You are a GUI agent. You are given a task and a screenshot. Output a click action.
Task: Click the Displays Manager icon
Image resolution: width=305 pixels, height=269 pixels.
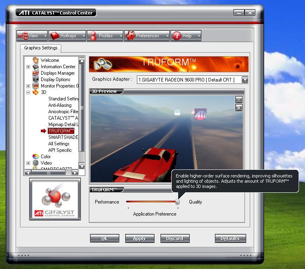point(36,73)
